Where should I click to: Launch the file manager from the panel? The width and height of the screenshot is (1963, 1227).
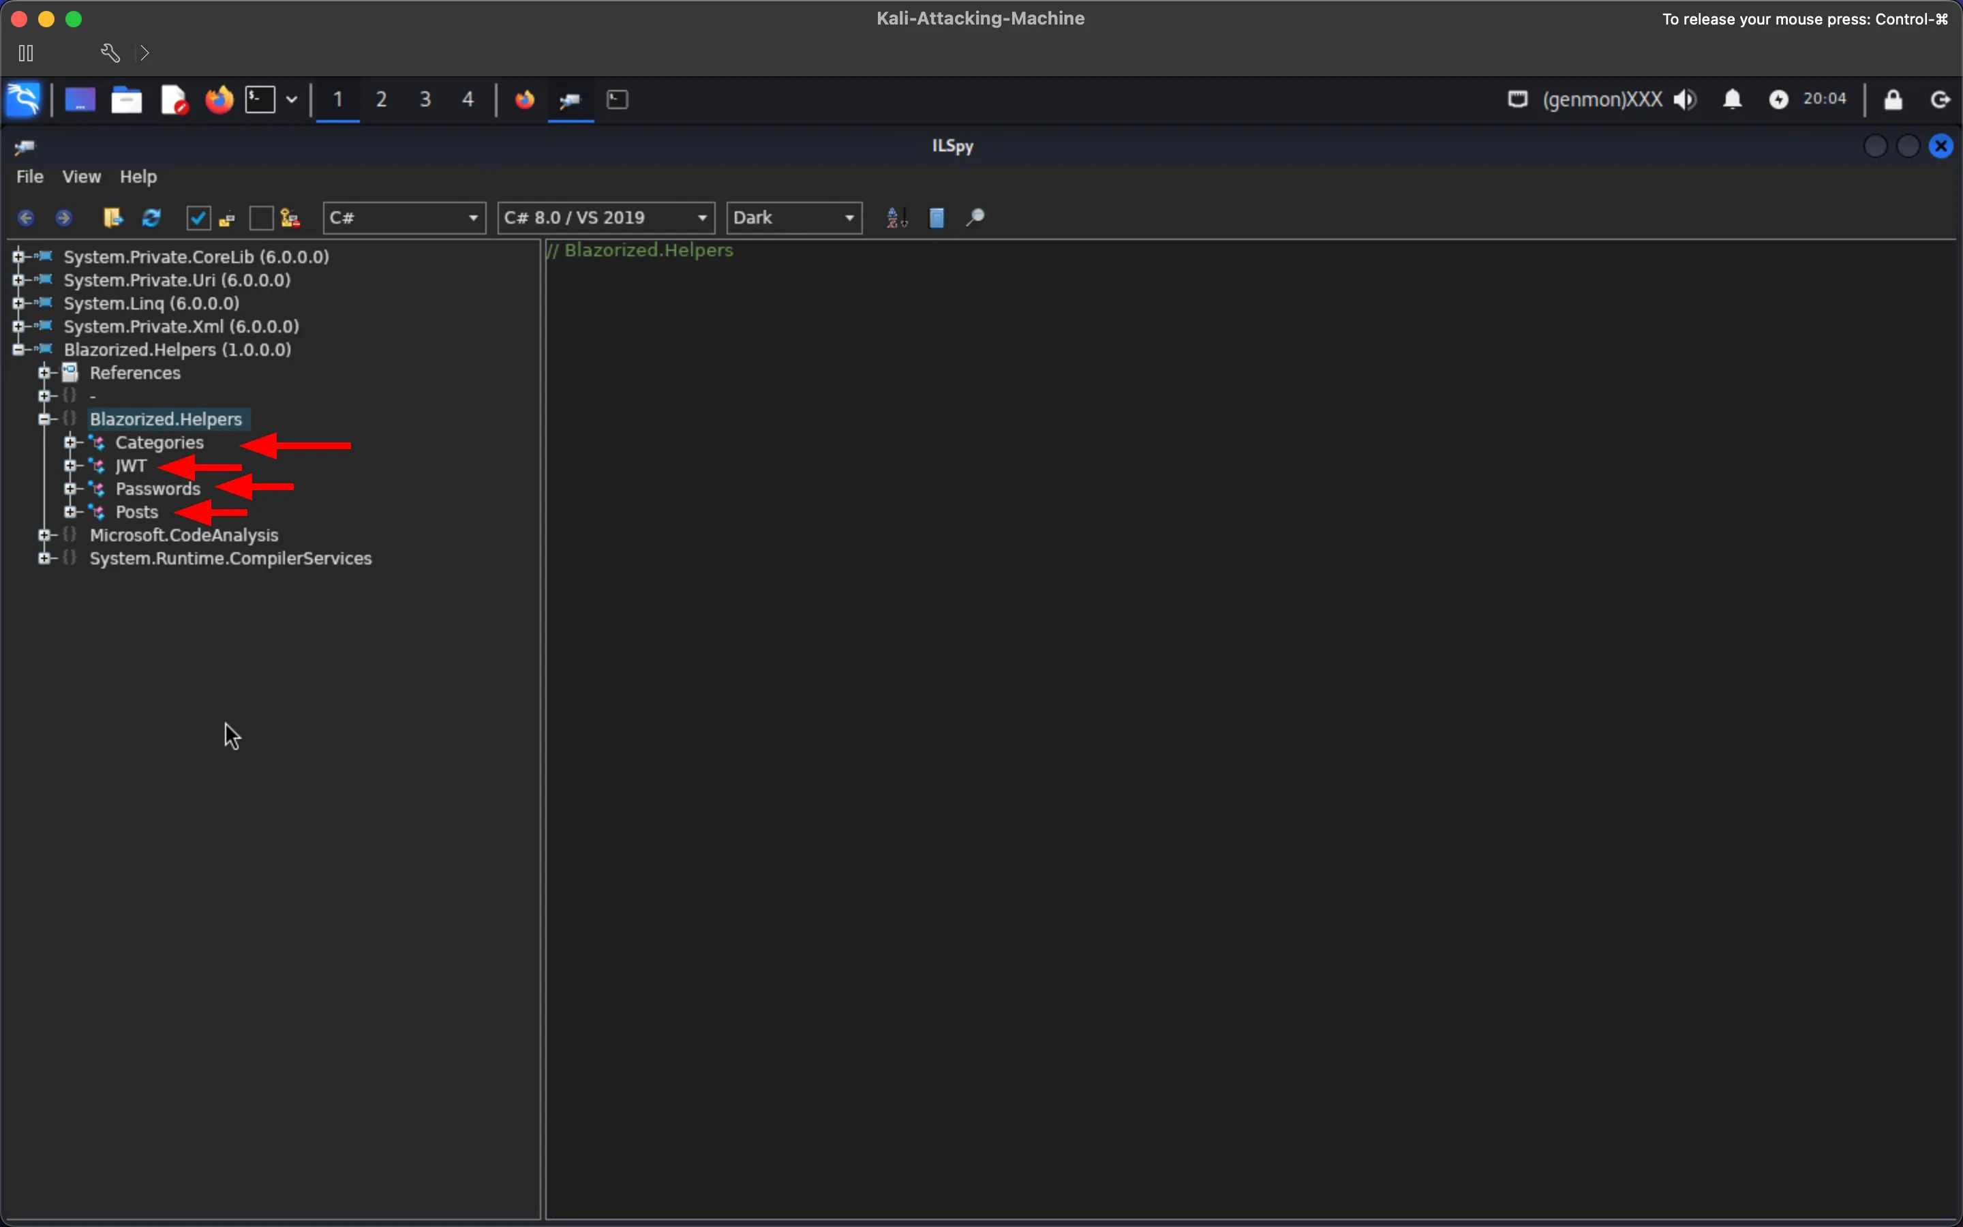click(127, 100)
